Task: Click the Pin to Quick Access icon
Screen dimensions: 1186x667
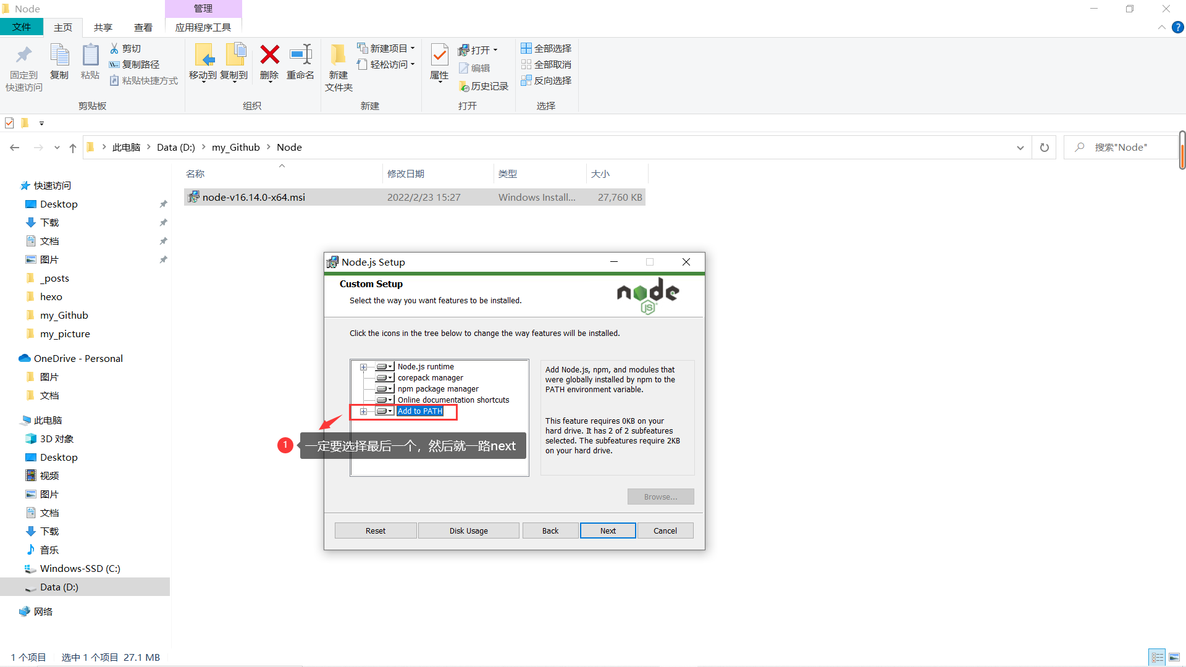Action: point(24,56)
